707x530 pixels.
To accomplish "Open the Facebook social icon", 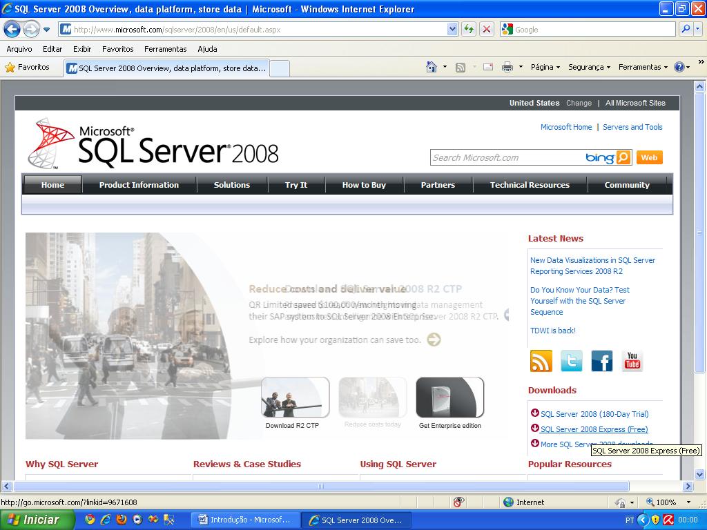I will point(601,361).
